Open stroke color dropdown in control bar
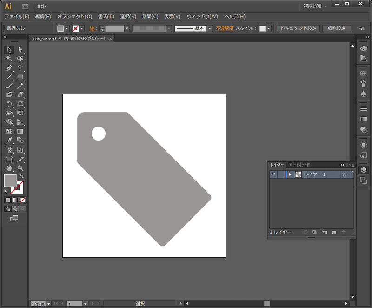The image size is (372, 308). coord(82,28)
